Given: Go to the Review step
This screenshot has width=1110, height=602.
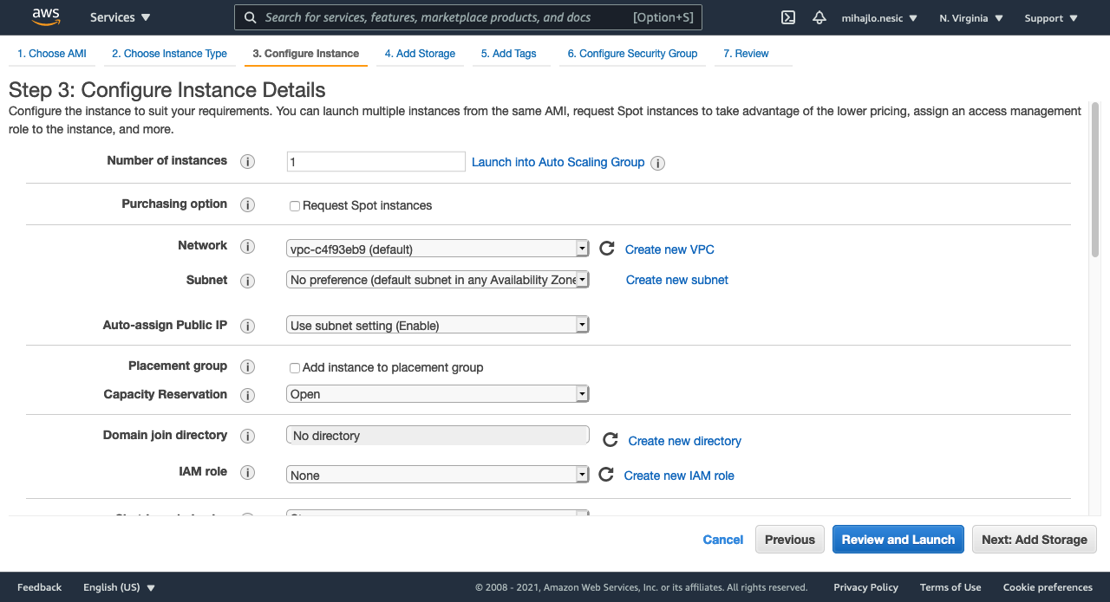Looking at the screenshot, I should pyautogui.click(x=746, y=54).
